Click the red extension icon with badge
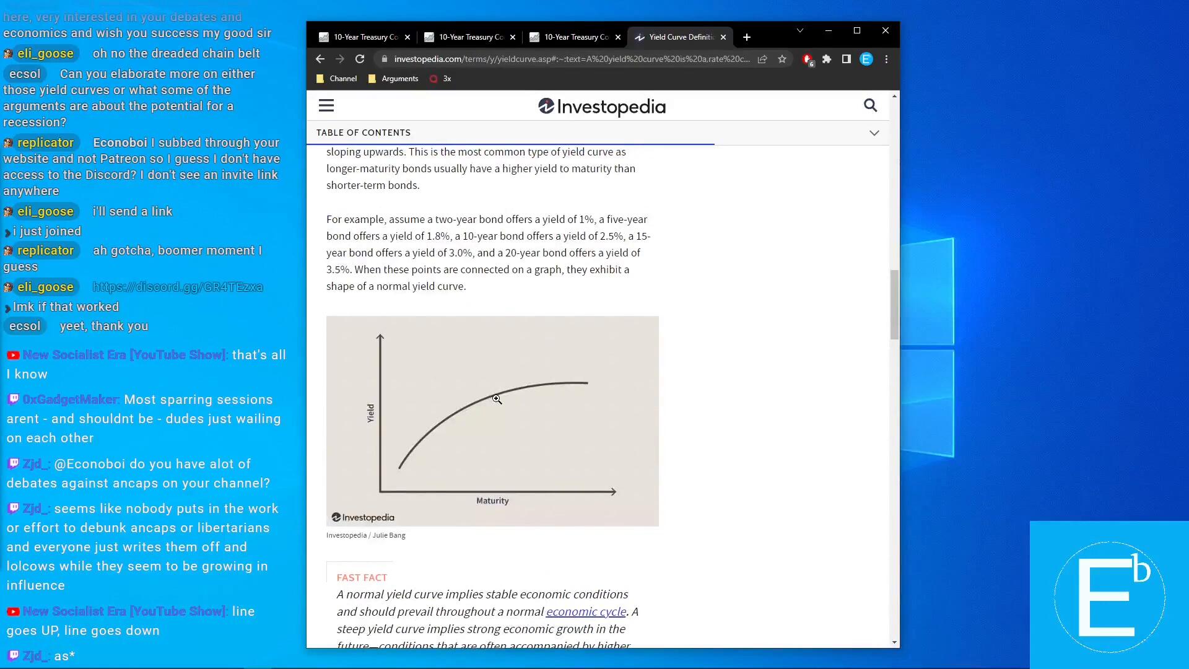Viewport: 1189px width, 669px height. [807, 59]
